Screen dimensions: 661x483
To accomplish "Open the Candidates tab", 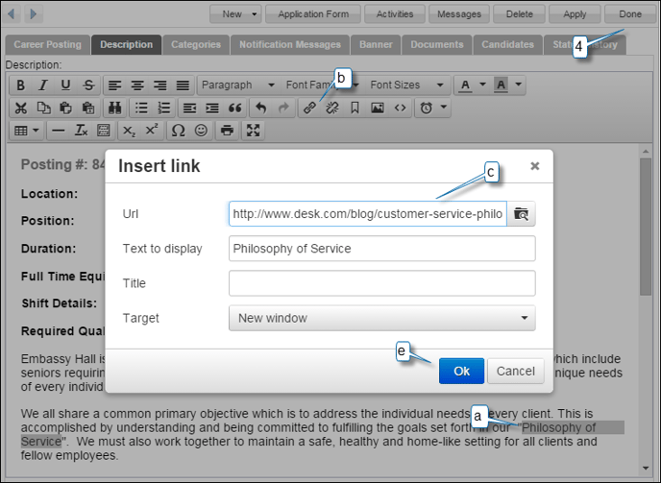I will pyautogui.click(x=506, y=44).
